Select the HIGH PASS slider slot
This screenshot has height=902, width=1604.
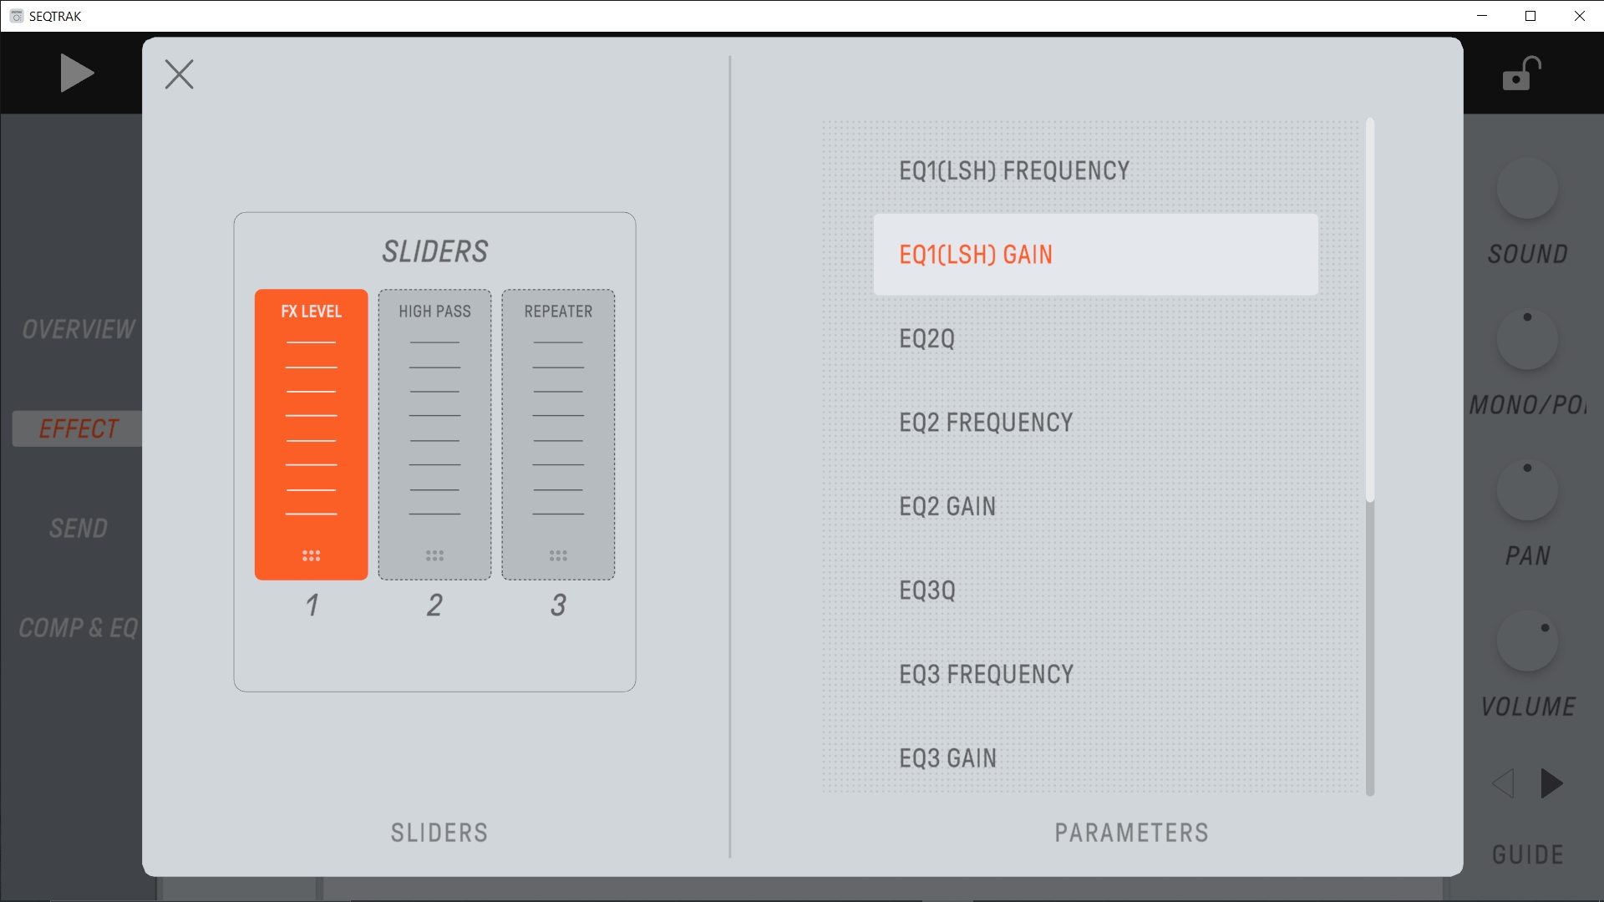pos(434,434)
